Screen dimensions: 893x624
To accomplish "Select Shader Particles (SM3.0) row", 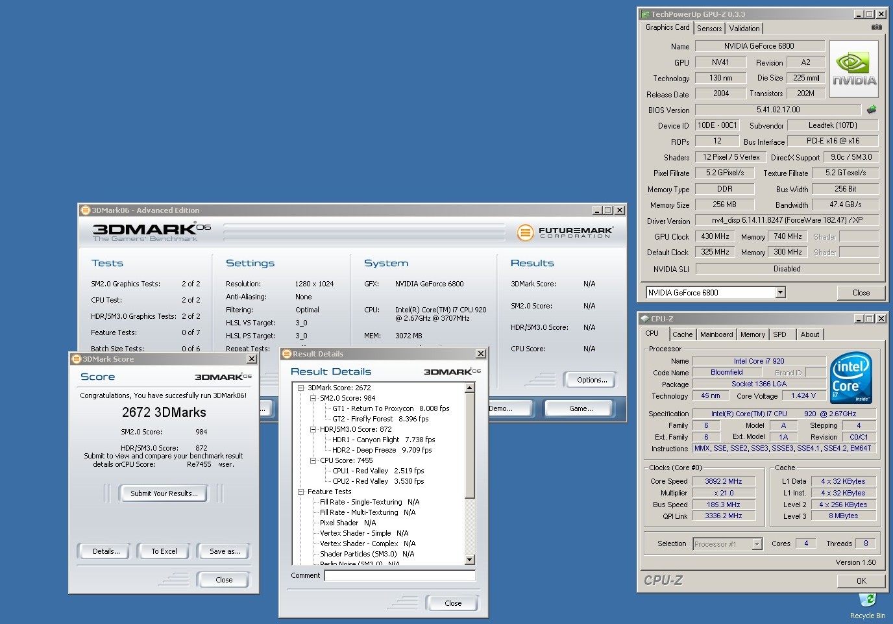I will (x=367, y=554).
